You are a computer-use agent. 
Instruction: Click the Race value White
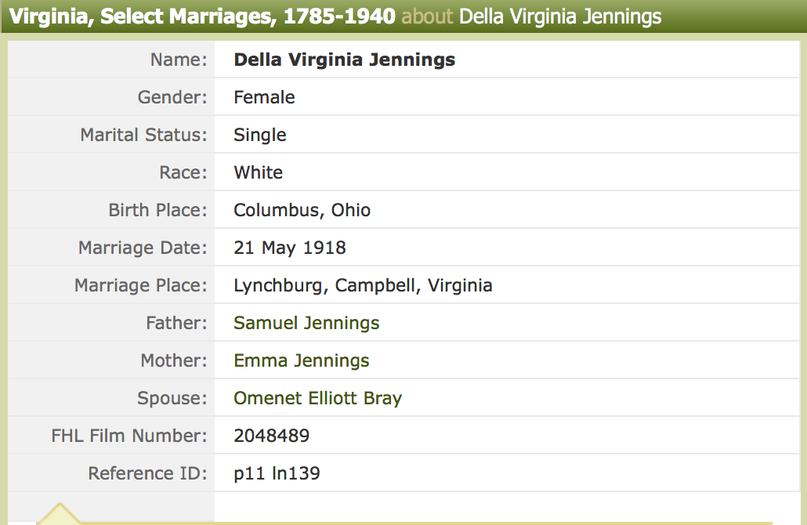point(258,172)
